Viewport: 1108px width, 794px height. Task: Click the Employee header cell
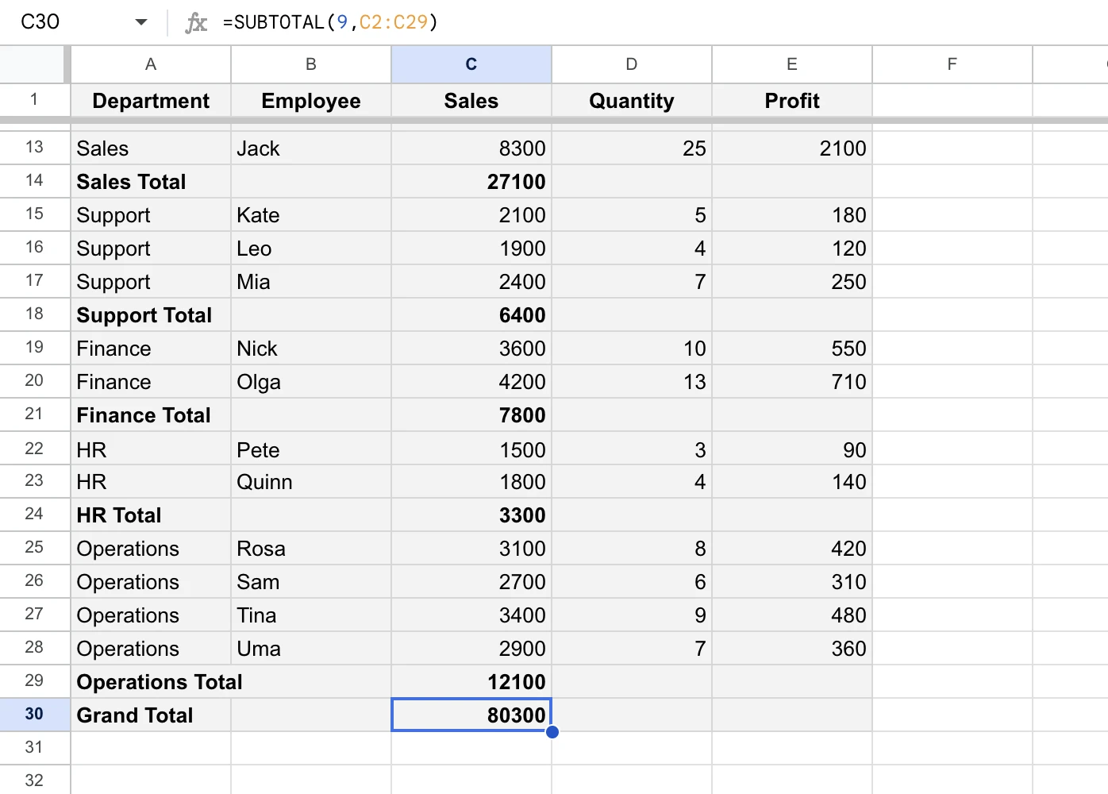pyautogui.click(x=311, y=101)
